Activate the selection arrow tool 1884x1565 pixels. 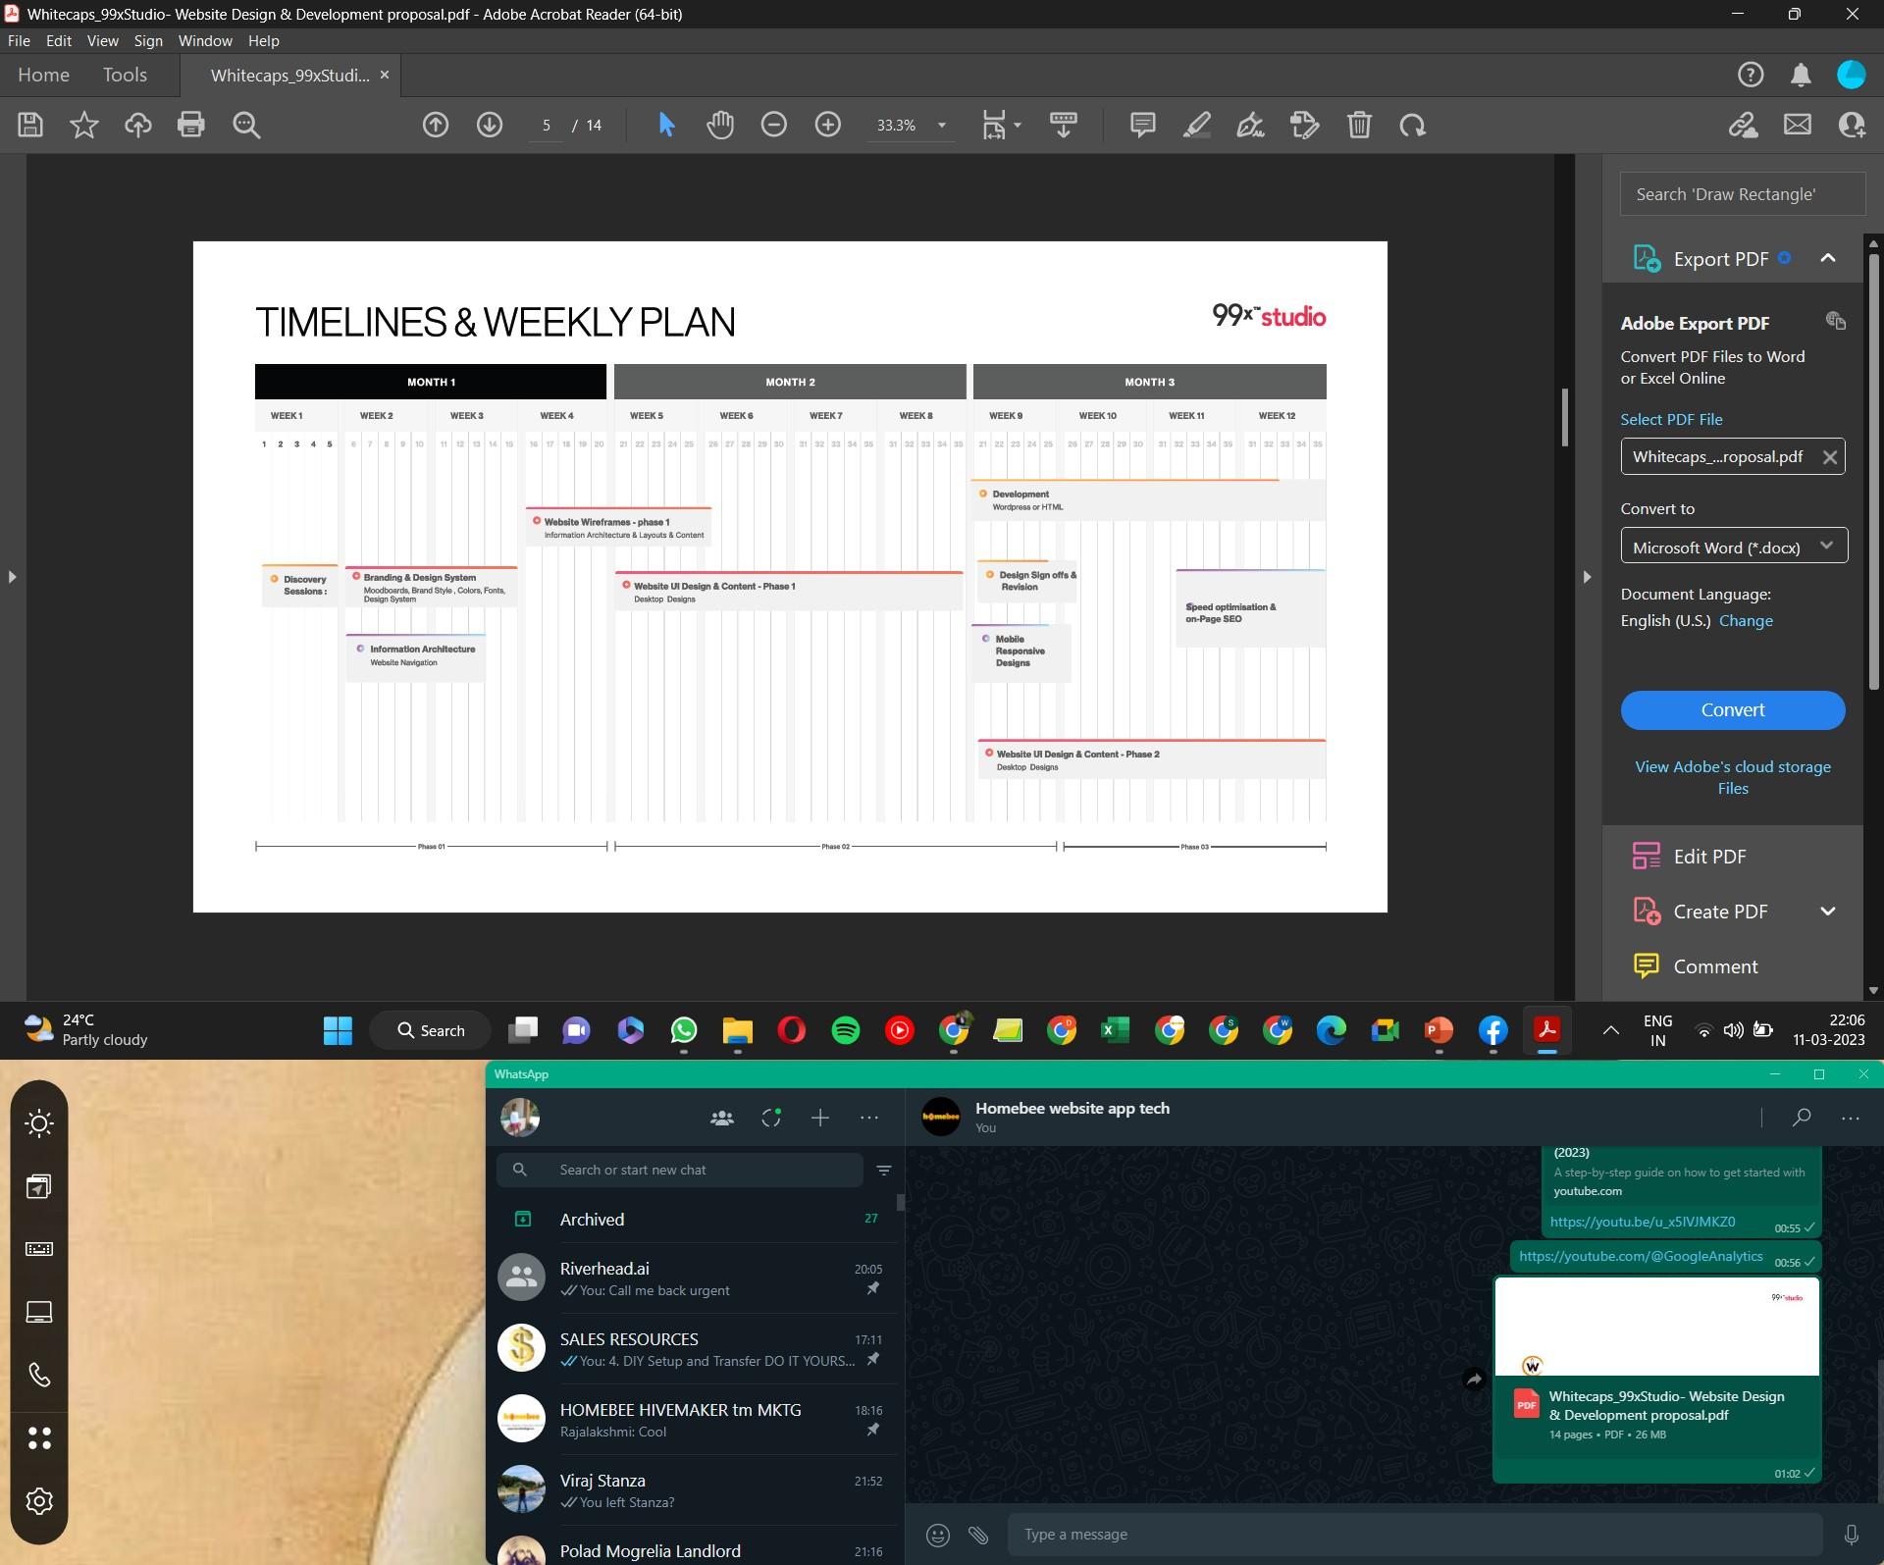pyautogui.click(x=666, y=125)
